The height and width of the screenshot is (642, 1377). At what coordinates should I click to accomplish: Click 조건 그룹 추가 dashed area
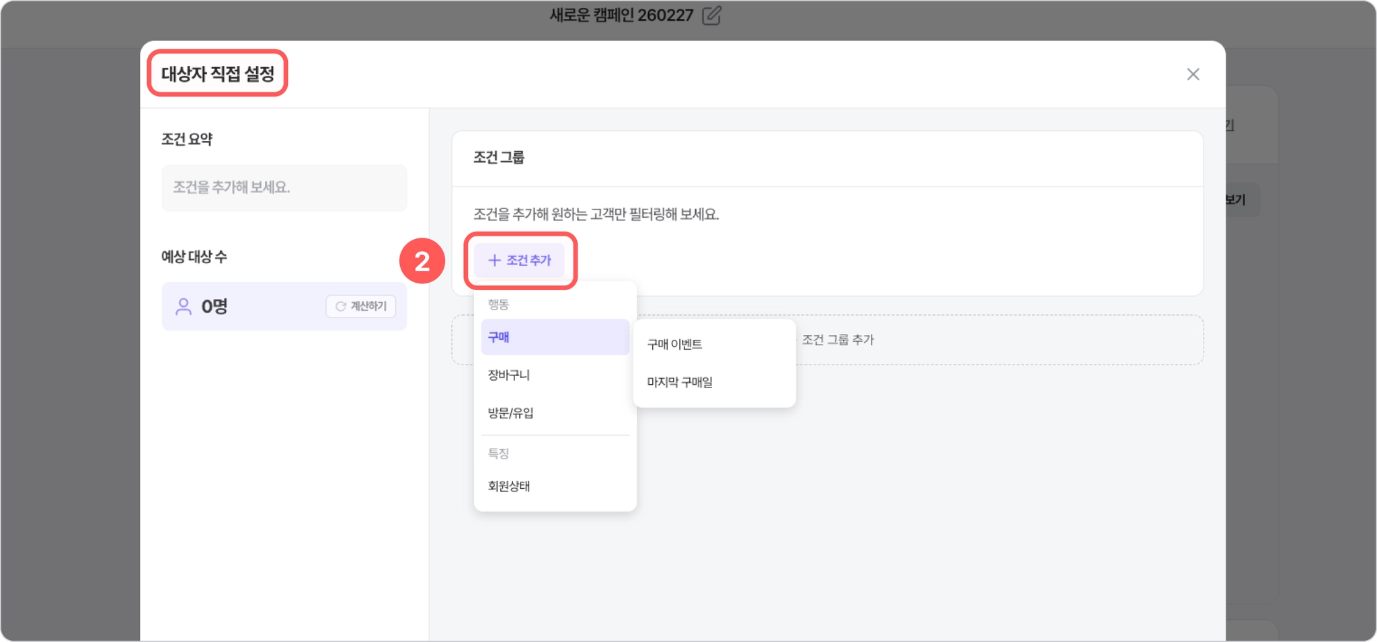(828, 340)
